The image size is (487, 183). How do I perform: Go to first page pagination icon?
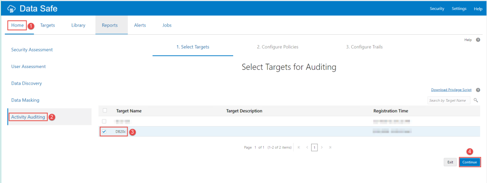click(x=299, y=147)
